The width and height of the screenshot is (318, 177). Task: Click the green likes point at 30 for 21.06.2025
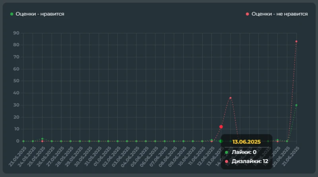tap(296, 105)
